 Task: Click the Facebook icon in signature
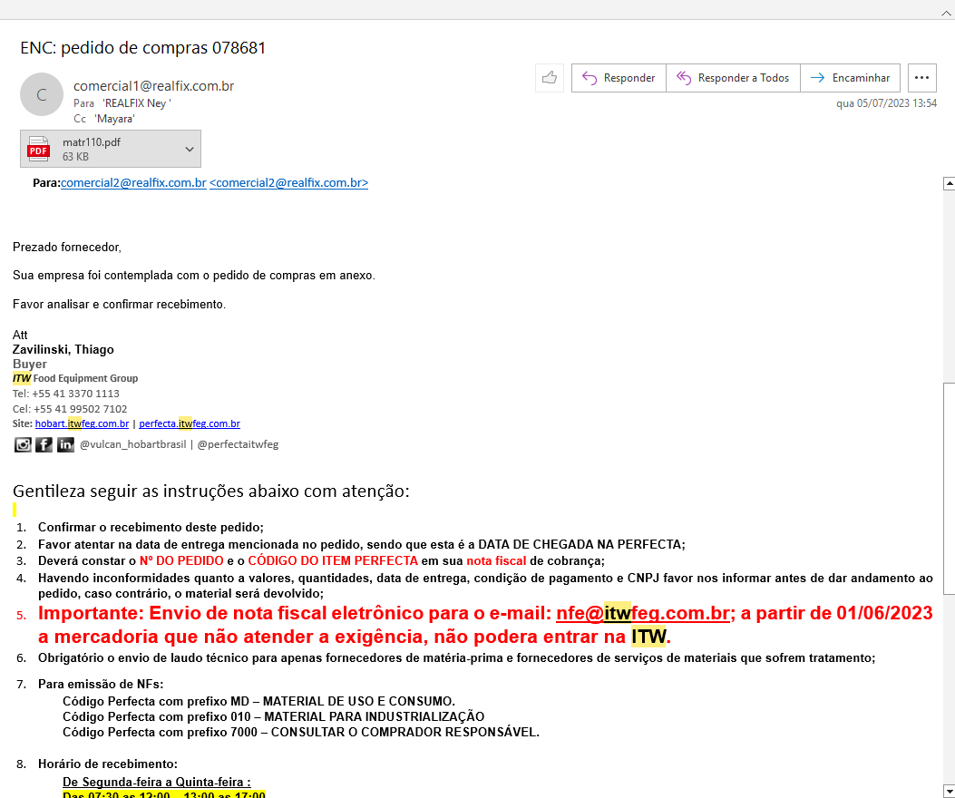tap(44, 444)
